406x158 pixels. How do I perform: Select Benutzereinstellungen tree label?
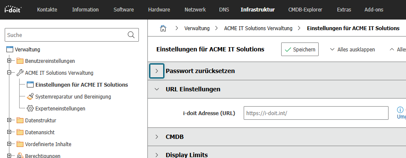pyautogui.click(x=50, y=61)
